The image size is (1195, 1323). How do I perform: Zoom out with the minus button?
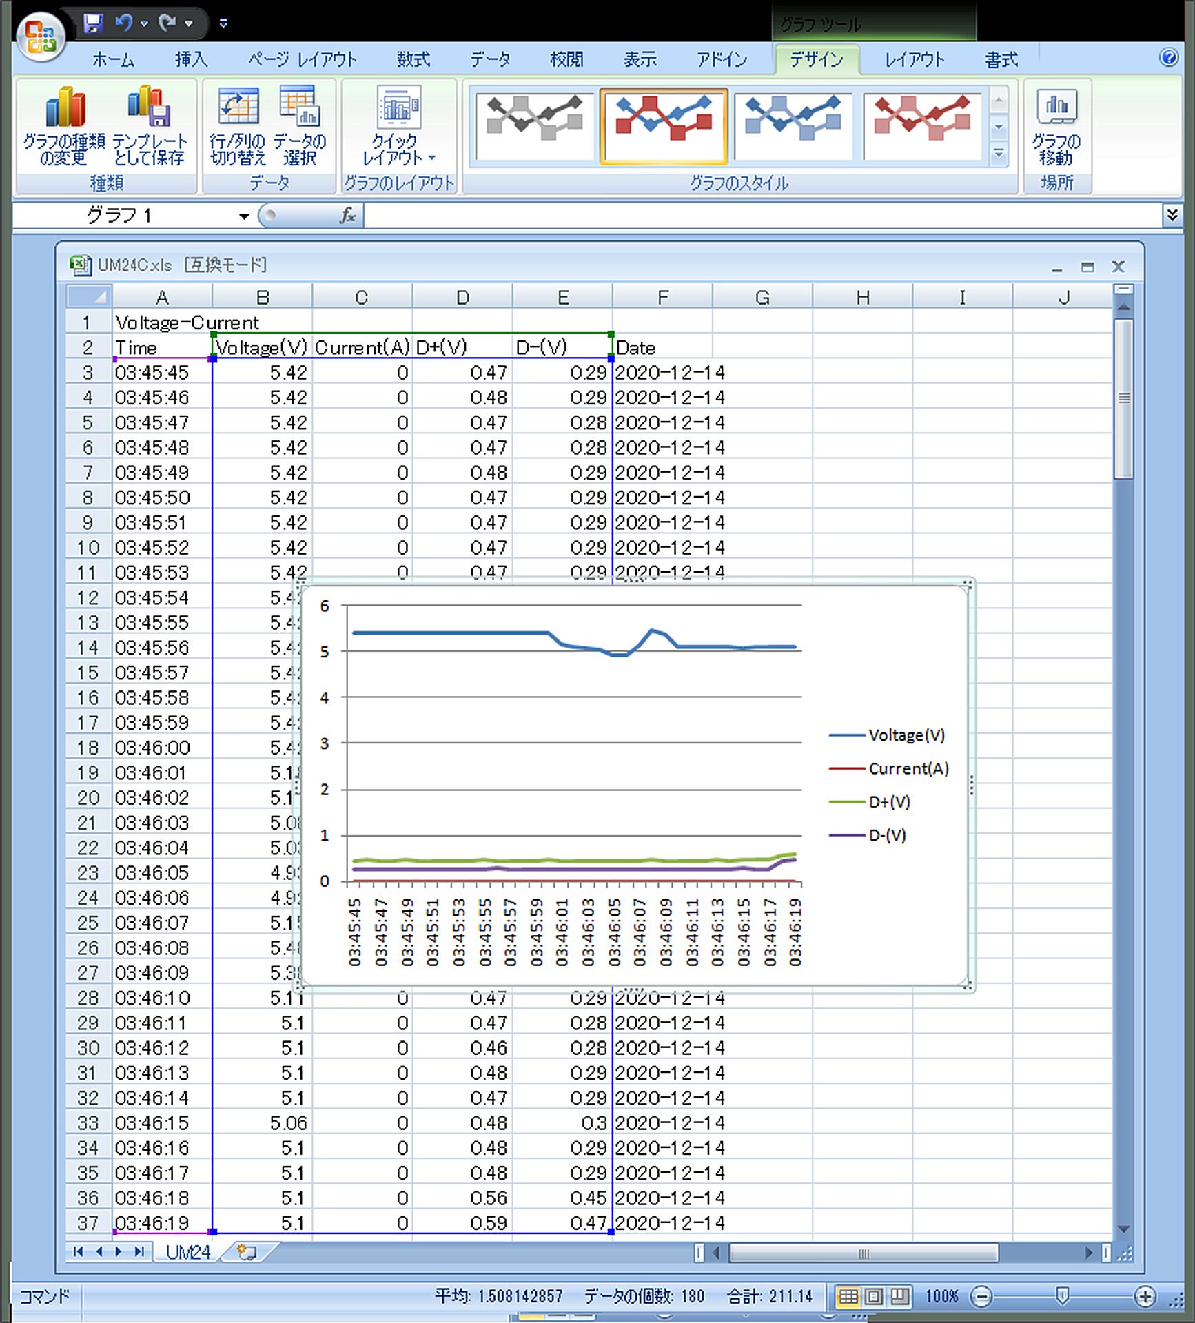coord(981,1297)
